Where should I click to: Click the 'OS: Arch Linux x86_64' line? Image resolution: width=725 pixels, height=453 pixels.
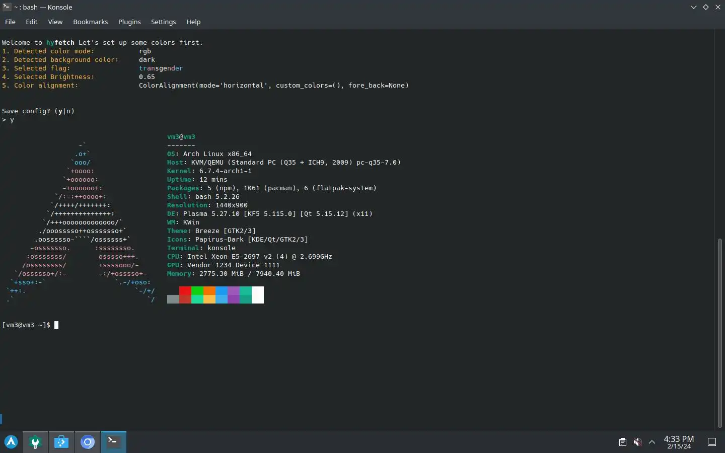coord(209,154)
